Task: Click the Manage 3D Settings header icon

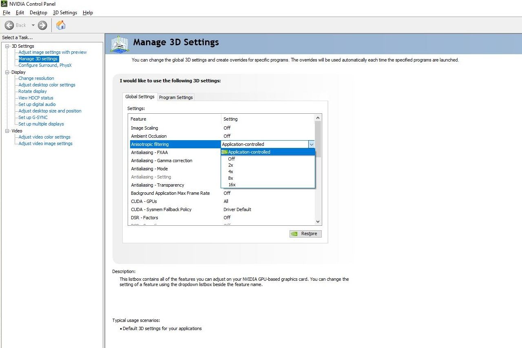Action: [120, 44]
